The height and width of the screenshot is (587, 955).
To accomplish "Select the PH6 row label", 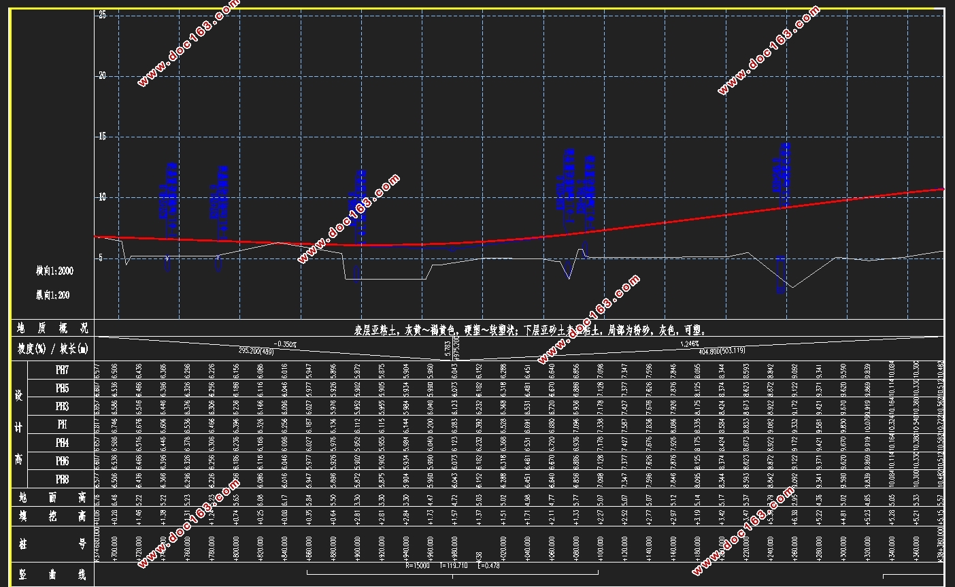I will [62, 461].
